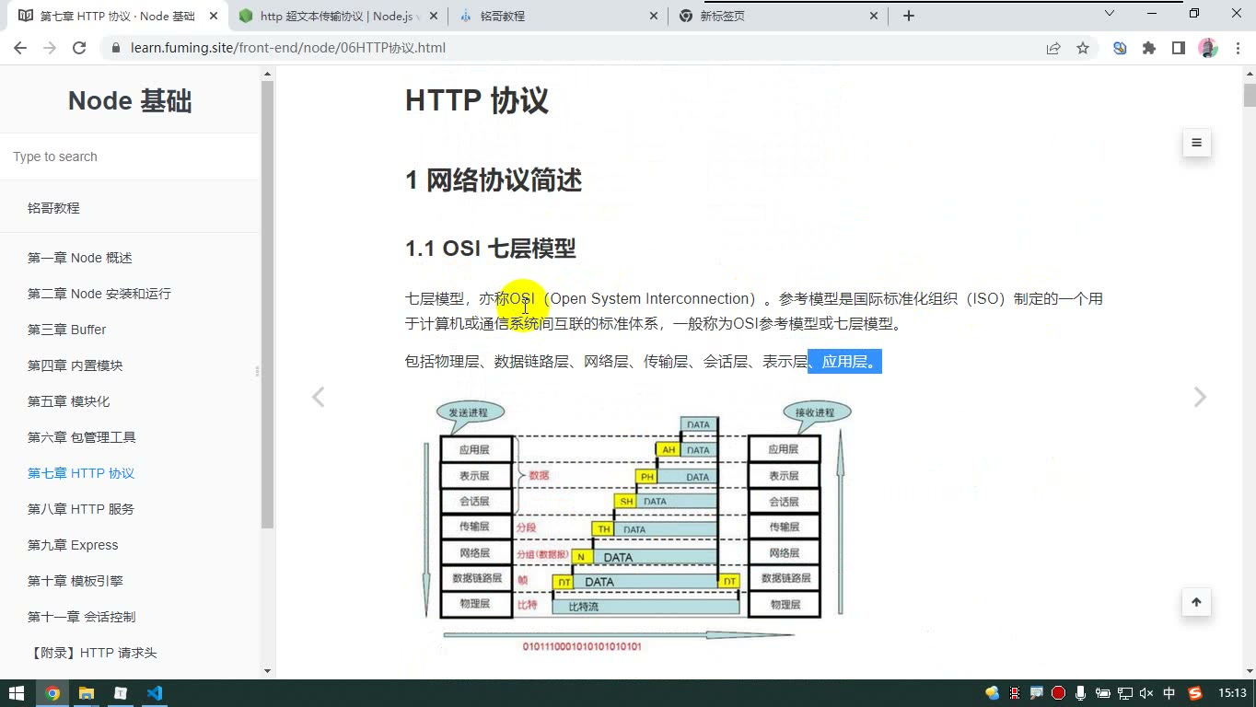The width and height of the screenshot is (1256, 707).
Task: Close the 铭哥教程 tab
Action: coord(654,16)
